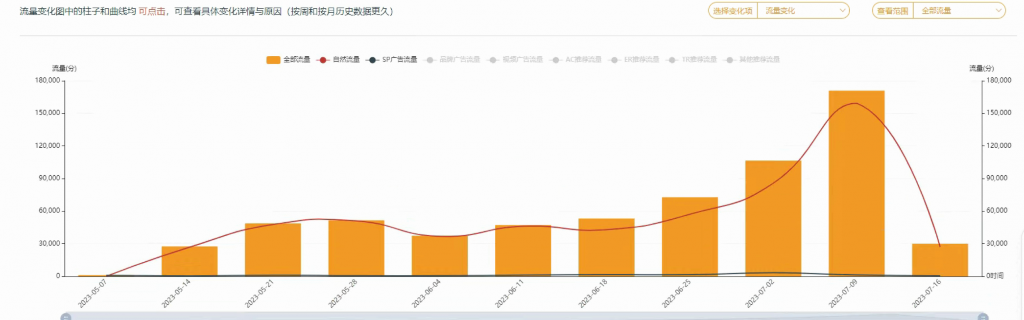Image resolution: width=1024 pixels, height=320 pixels.
Task: Click the orange bar for 2023-06-18
Action: (x=606, y=247)
